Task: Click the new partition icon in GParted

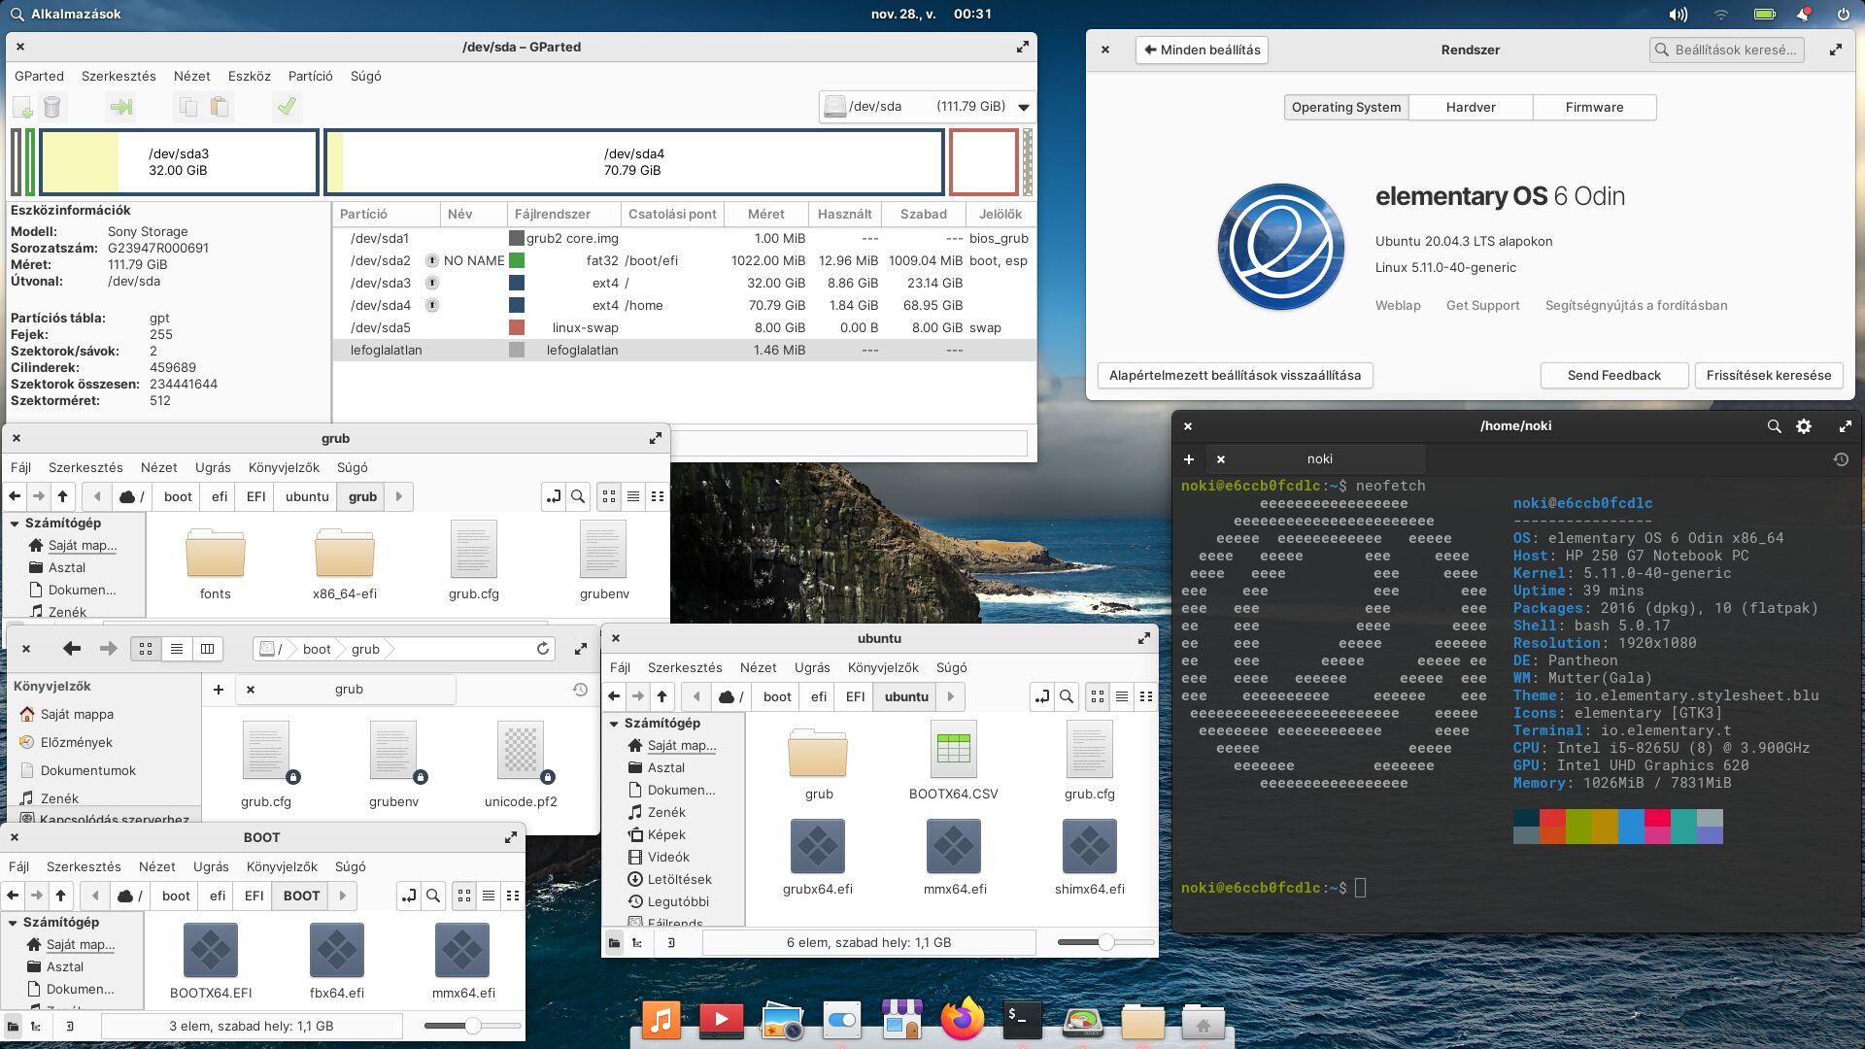Action: [x=22, y=107]
